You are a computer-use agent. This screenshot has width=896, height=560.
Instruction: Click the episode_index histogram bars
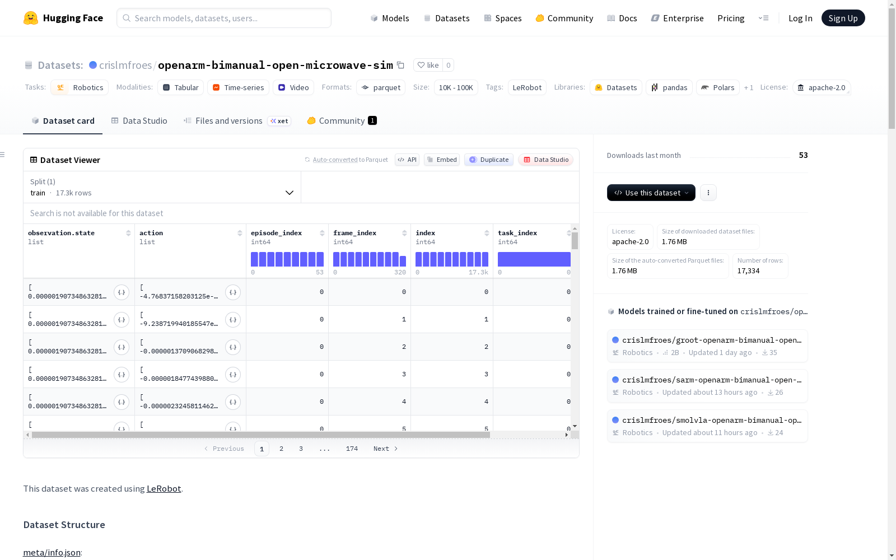pyautogui.click(x=287, y=259)
